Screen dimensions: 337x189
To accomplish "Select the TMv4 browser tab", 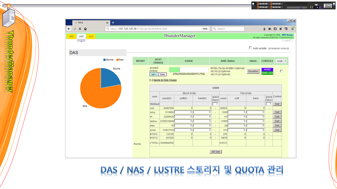I will coord(91,23).
